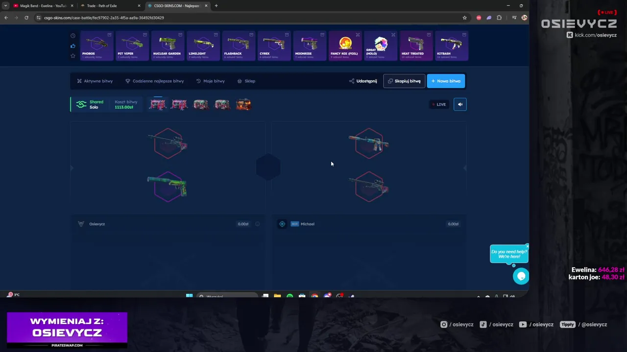Screen dimensions: 627x352
Task: Go to Aktywne bitwy tab
Action: click(95, 81)
